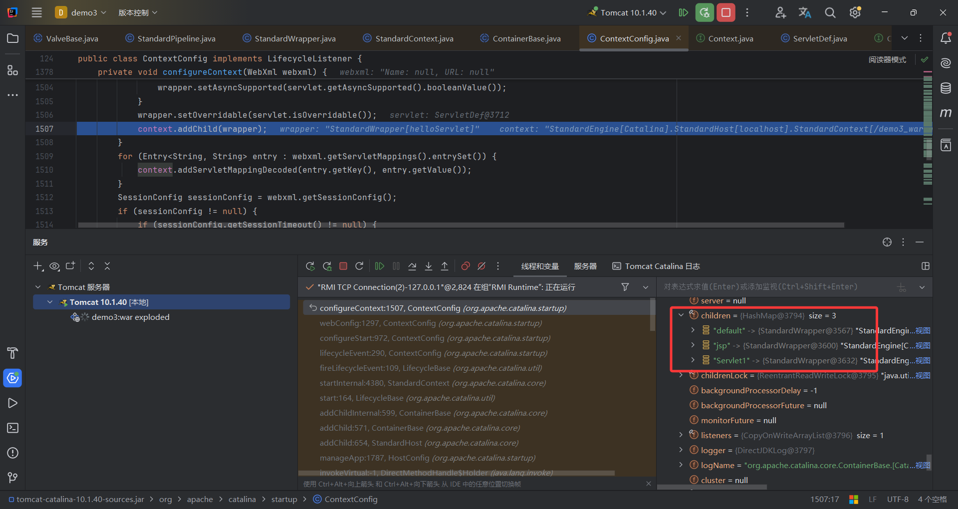The width and height of the screenshot is (958, 509).
Task: Click the Git version control sidebar icon
Action: (x=12, y=478)
